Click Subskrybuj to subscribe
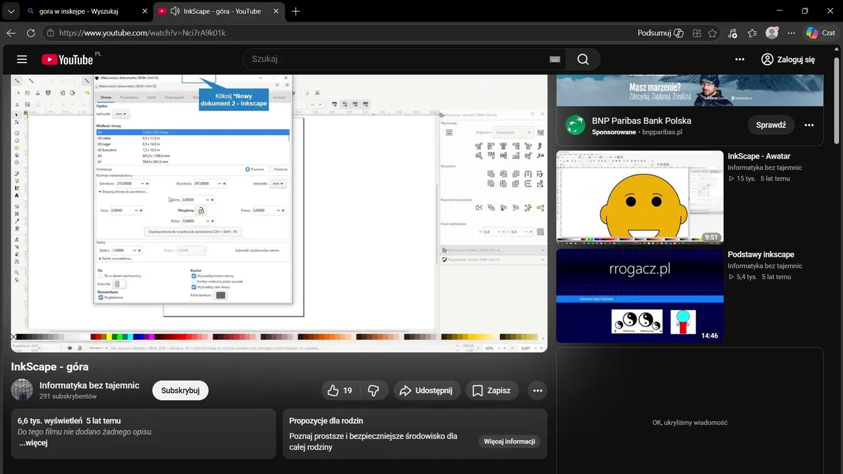The image size is (843, 474). coord(180,390)
